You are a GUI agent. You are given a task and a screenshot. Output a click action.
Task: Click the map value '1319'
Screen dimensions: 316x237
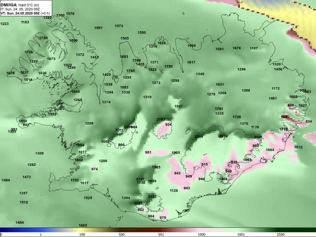pyautogui.click(x=147, y=97)
